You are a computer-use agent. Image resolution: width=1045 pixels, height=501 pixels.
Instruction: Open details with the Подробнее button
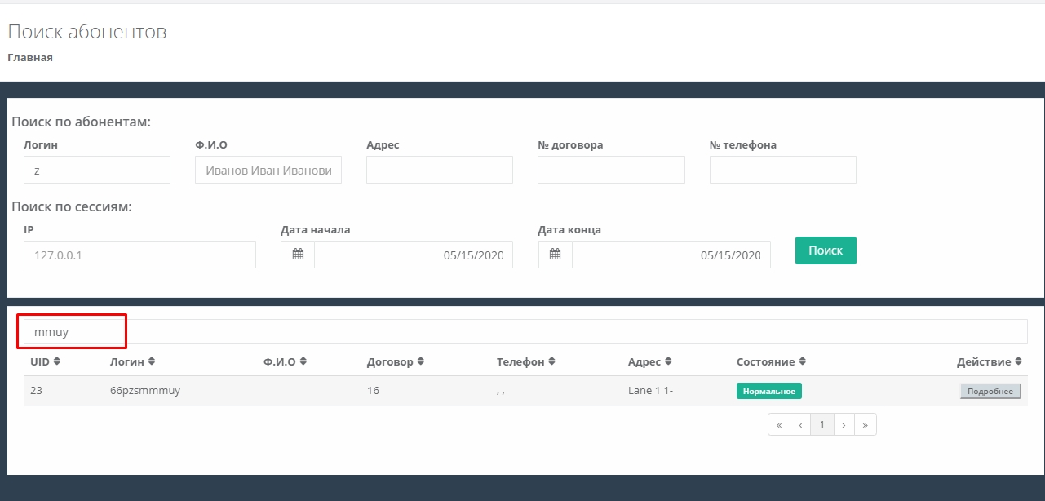[990, 392]
